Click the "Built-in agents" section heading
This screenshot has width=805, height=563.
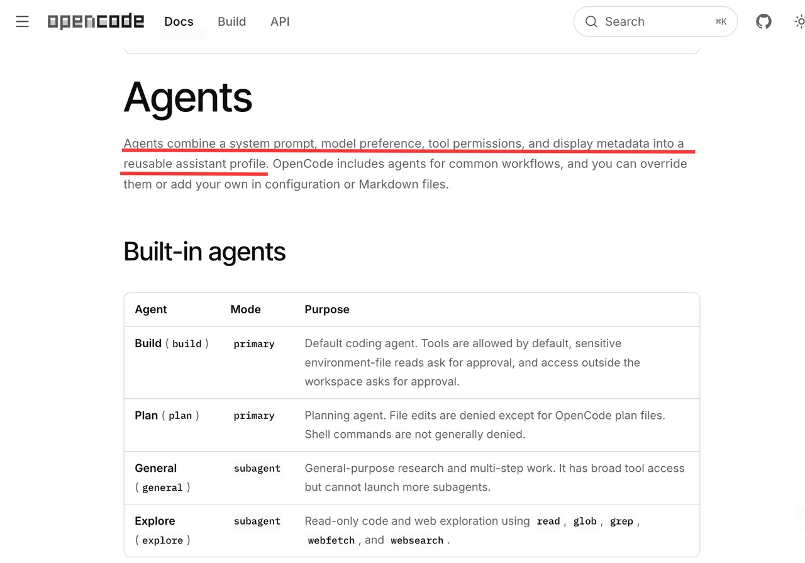[x=204, y=252]
